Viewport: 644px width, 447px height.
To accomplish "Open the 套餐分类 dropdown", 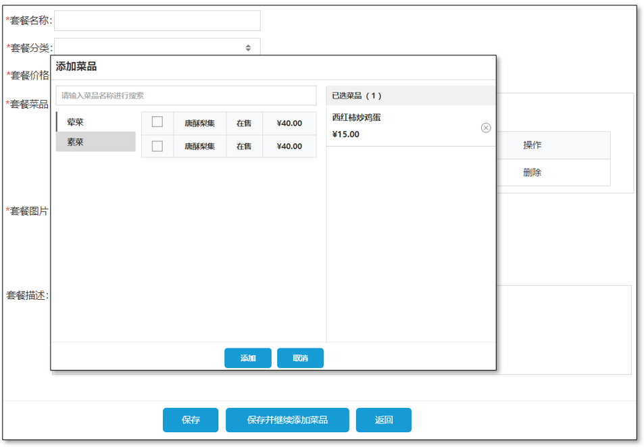I will (x=157, y=47).
